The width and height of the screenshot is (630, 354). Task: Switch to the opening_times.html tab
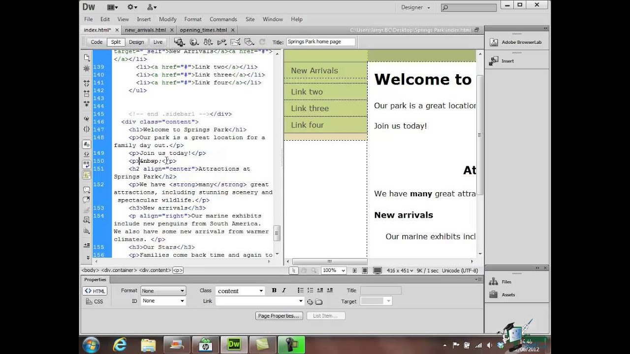coord(203,30)
